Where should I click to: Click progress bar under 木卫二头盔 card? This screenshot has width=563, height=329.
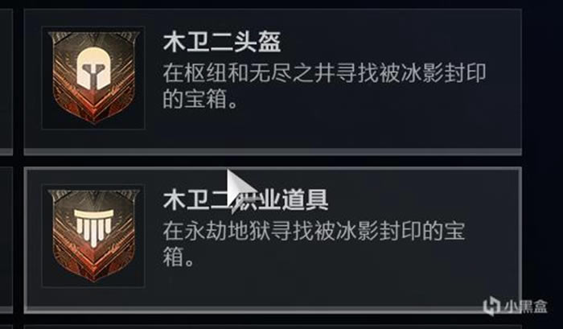[x=273, y=151]
